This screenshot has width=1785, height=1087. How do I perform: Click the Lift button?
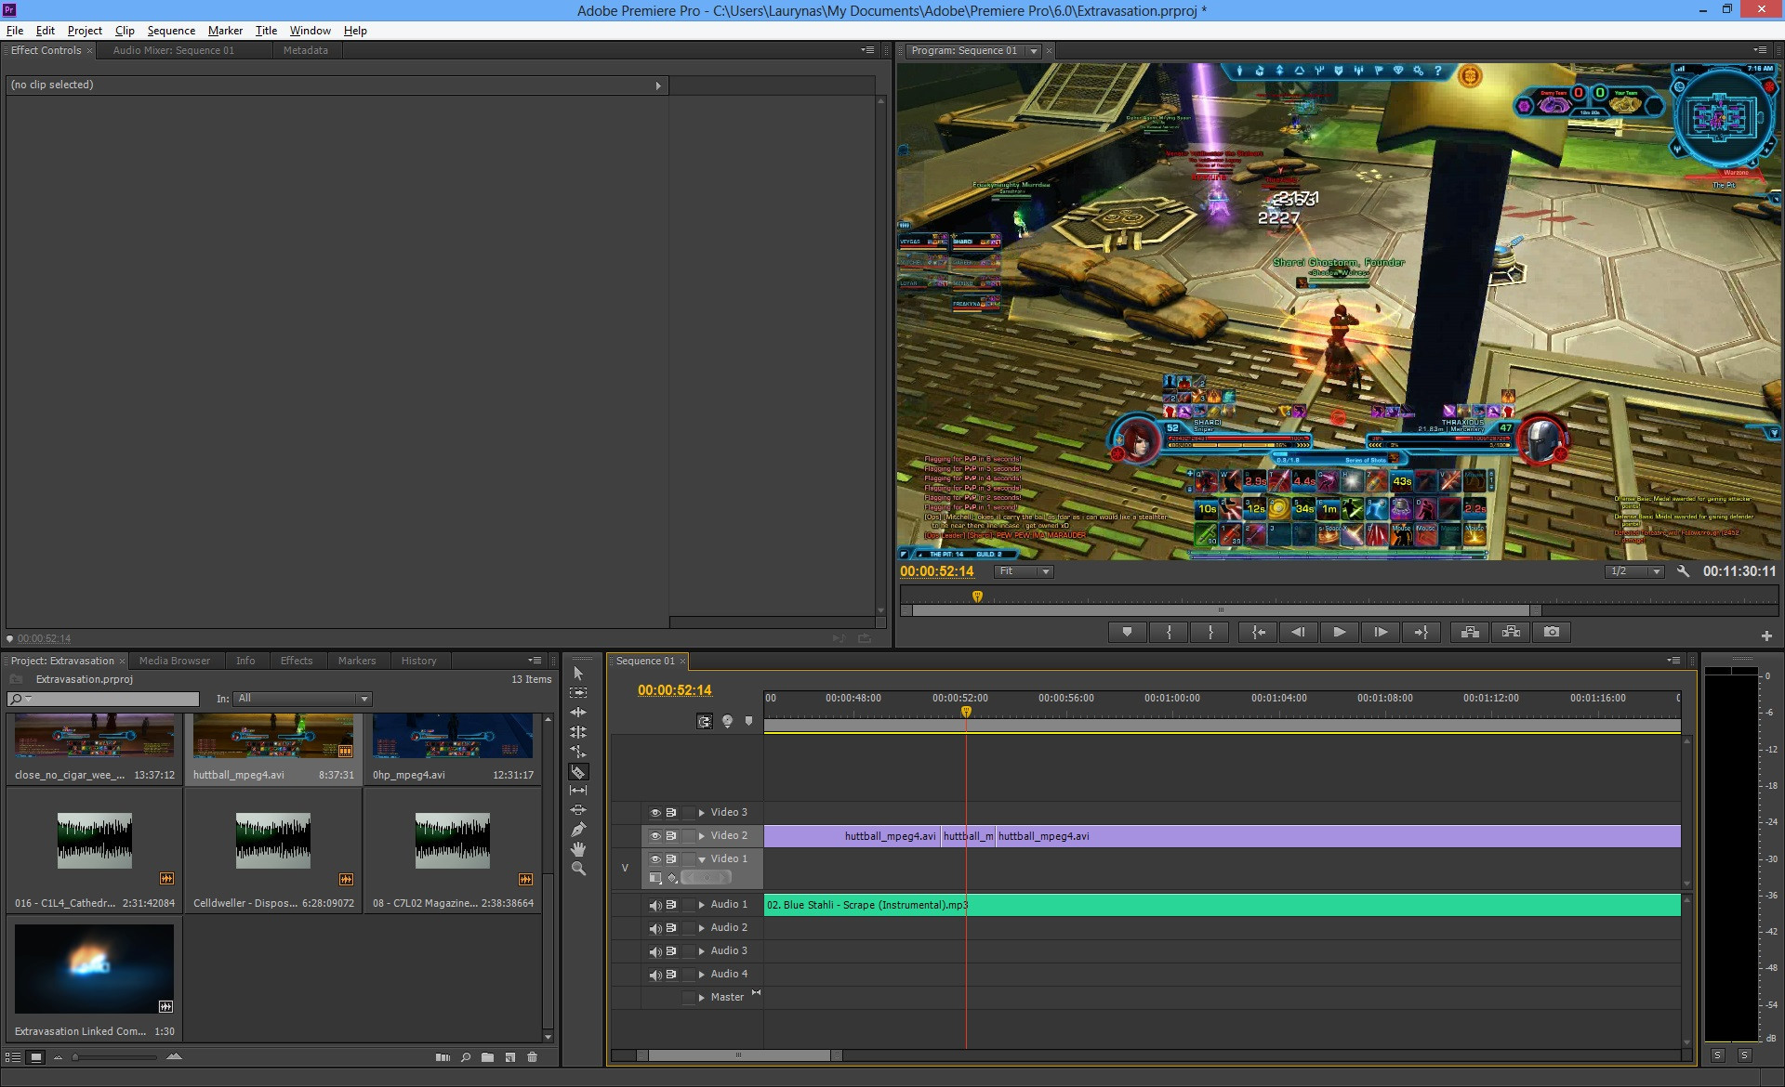pos(1470,633)
